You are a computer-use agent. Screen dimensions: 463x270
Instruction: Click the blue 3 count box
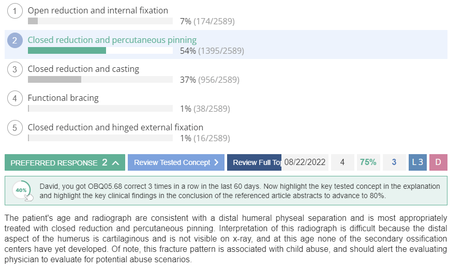[x=394, y=162]
